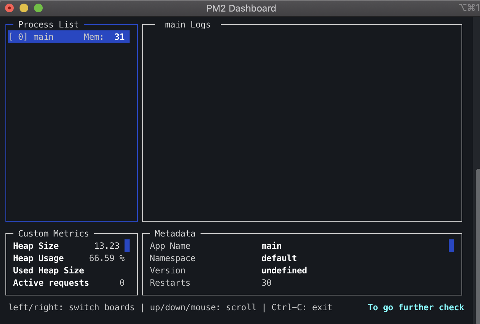Click the heap usage value 66.59 %
This screenshot has width=480, height=324.
[x=107, y=258]
